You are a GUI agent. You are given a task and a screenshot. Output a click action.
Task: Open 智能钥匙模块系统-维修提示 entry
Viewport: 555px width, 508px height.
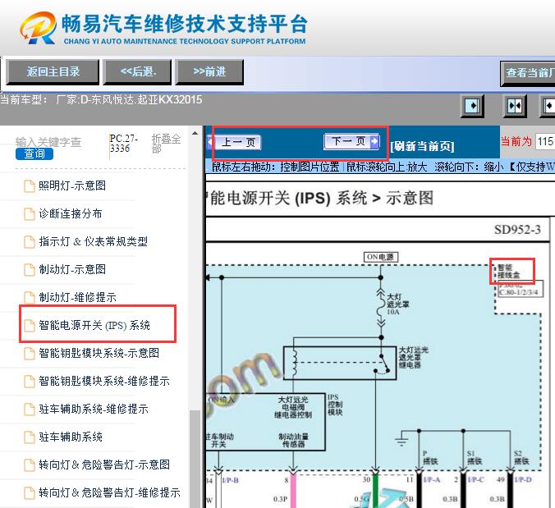pos(104,381)
